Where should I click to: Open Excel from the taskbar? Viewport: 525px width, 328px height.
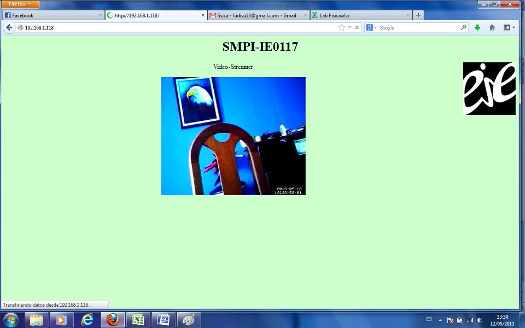pos(138,320)
